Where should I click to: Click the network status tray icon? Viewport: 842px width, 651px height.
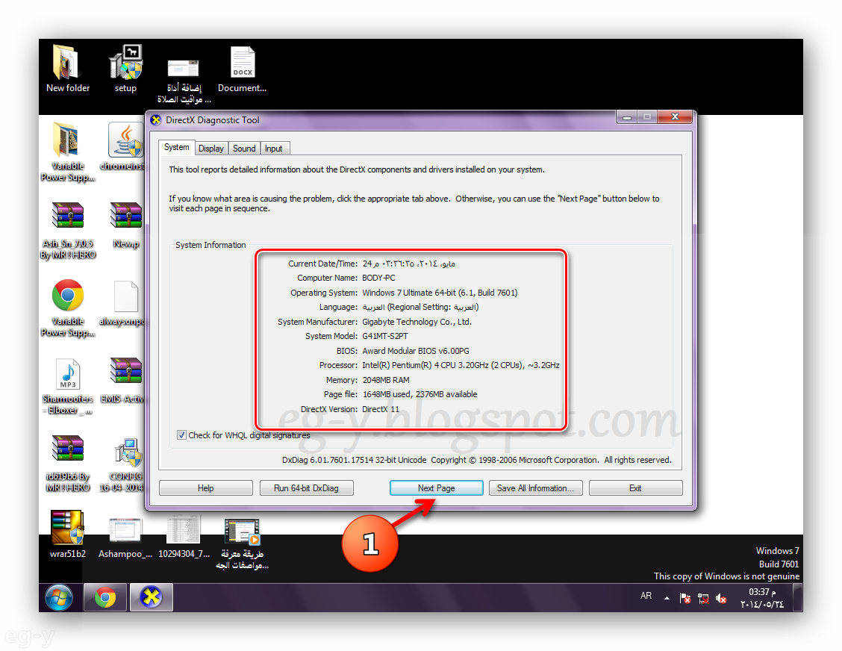pos(703,598)
